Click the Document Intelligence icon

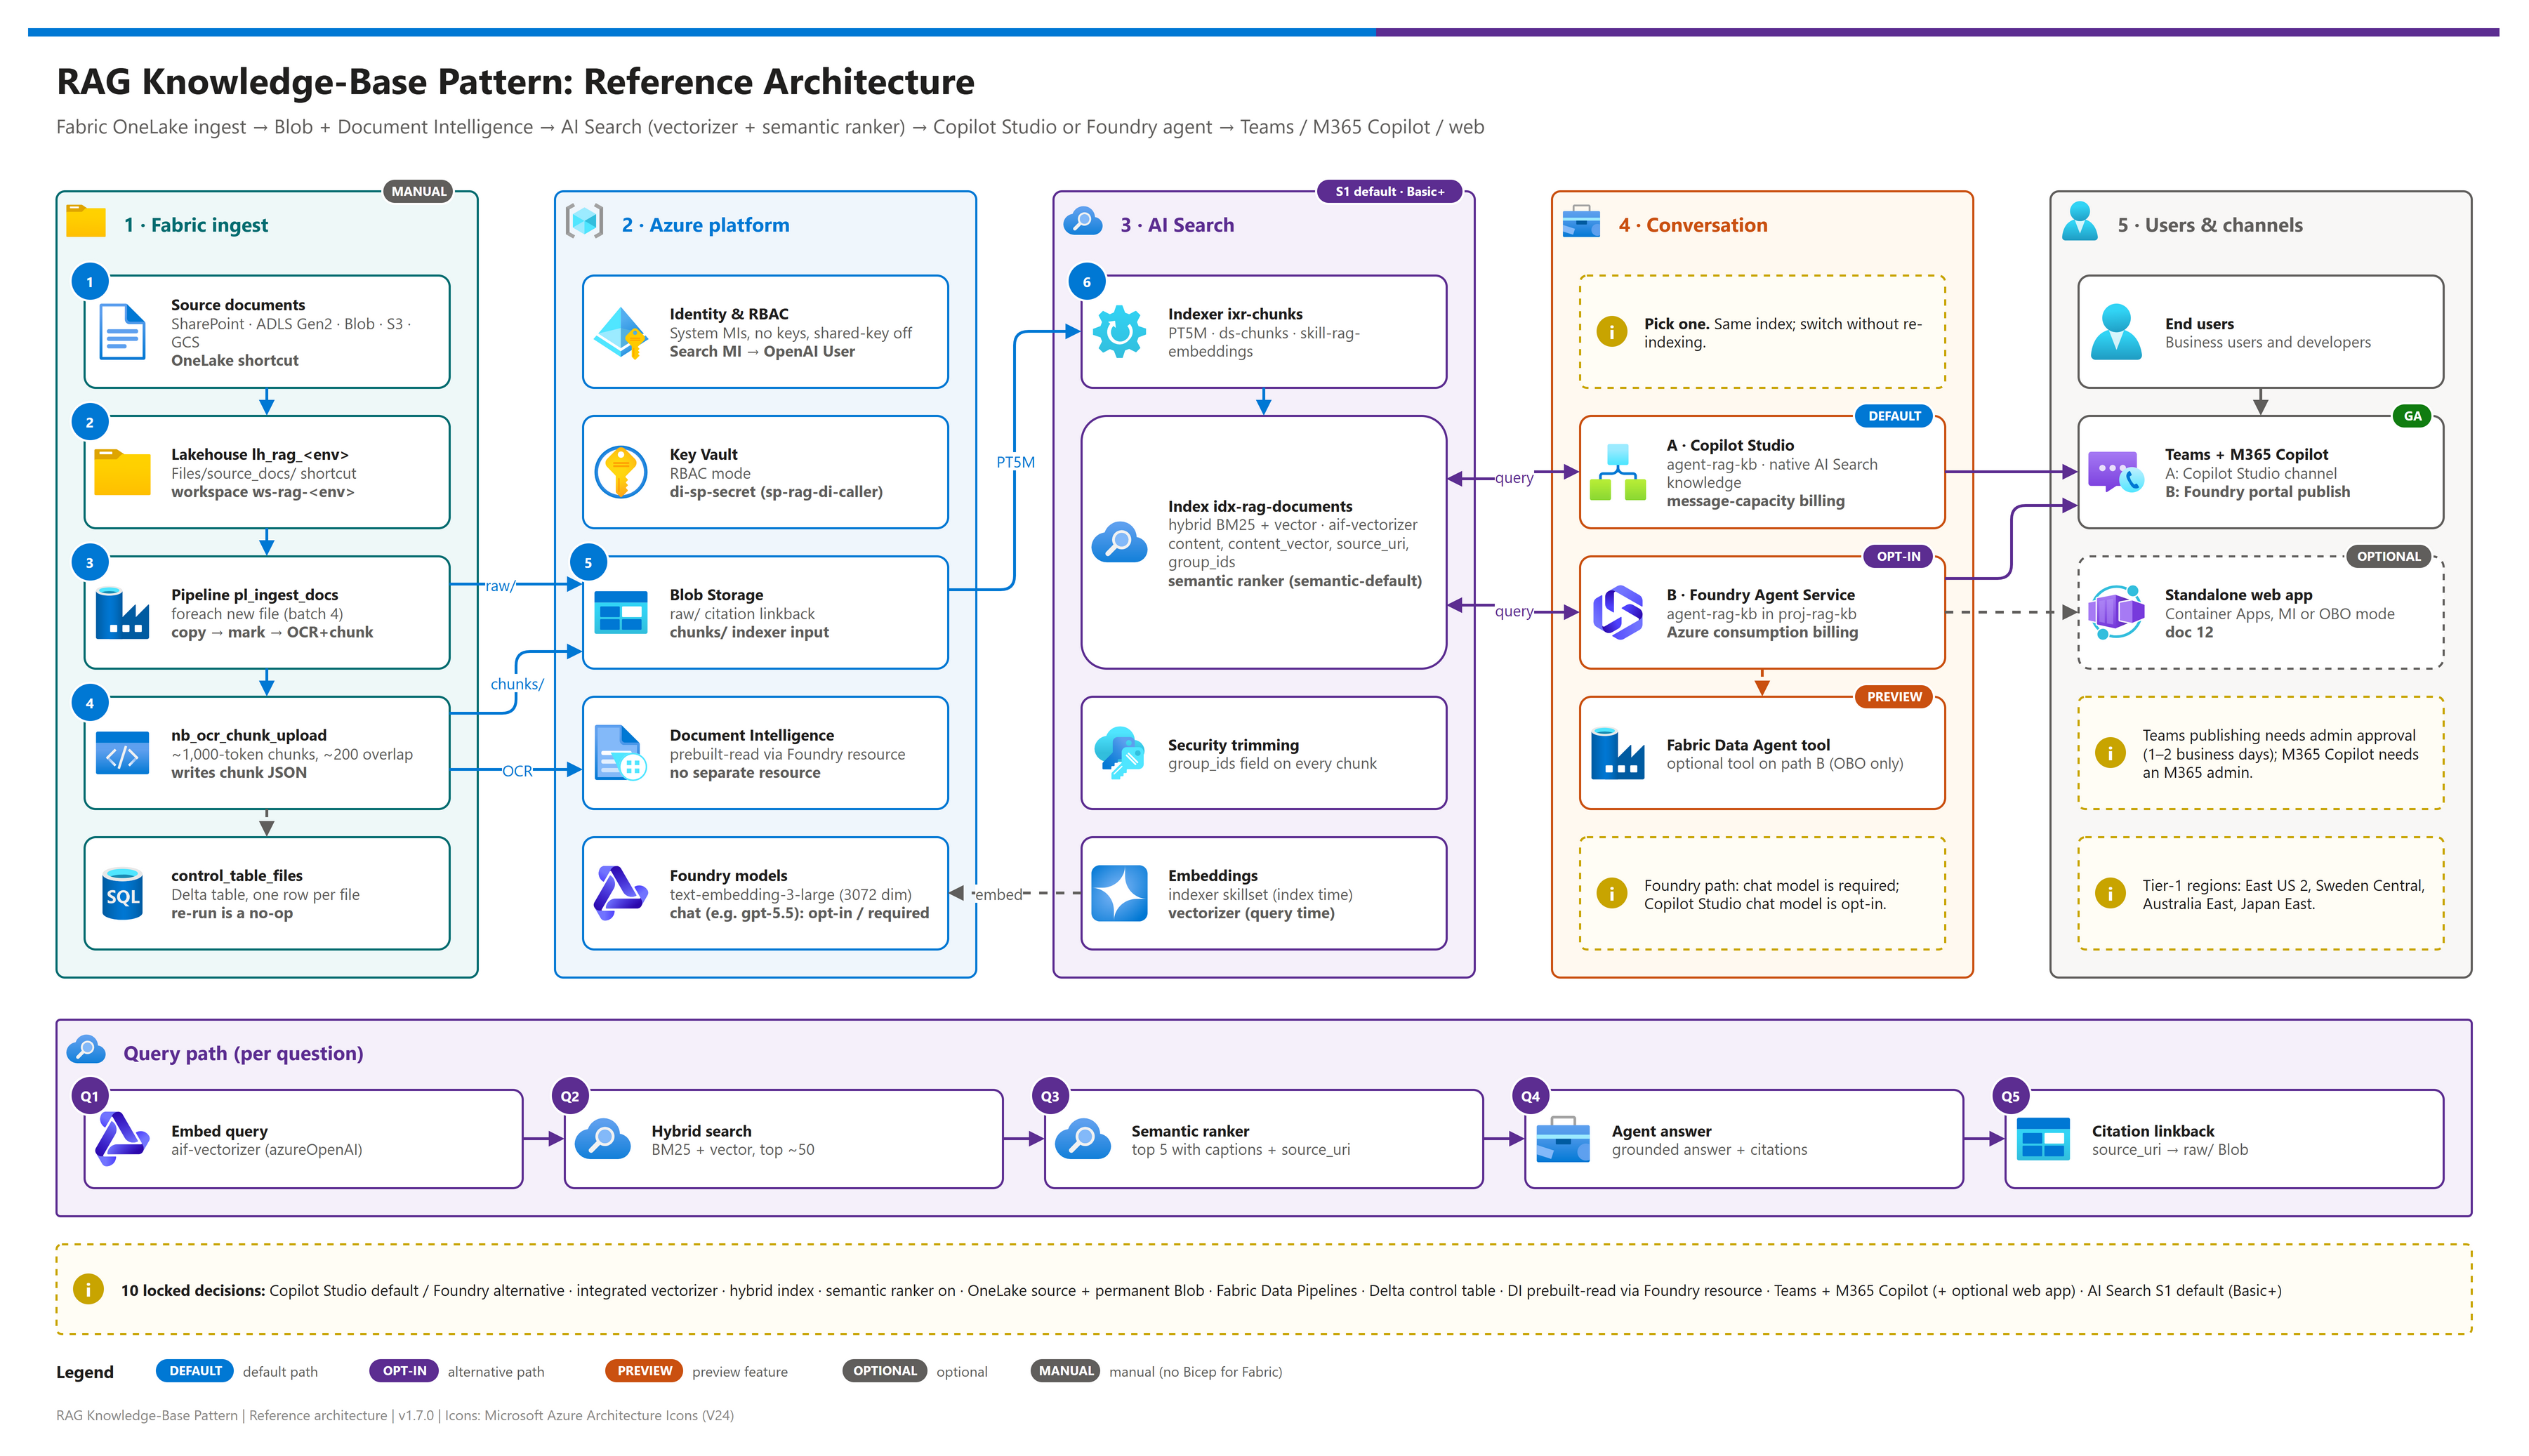click(621, 753)
